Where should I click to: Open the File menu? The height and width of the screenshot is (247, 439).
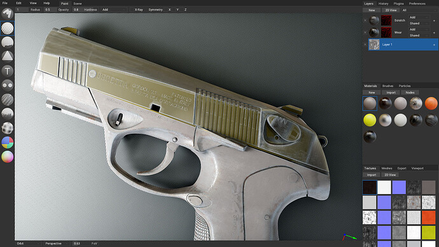coord(5,3)
